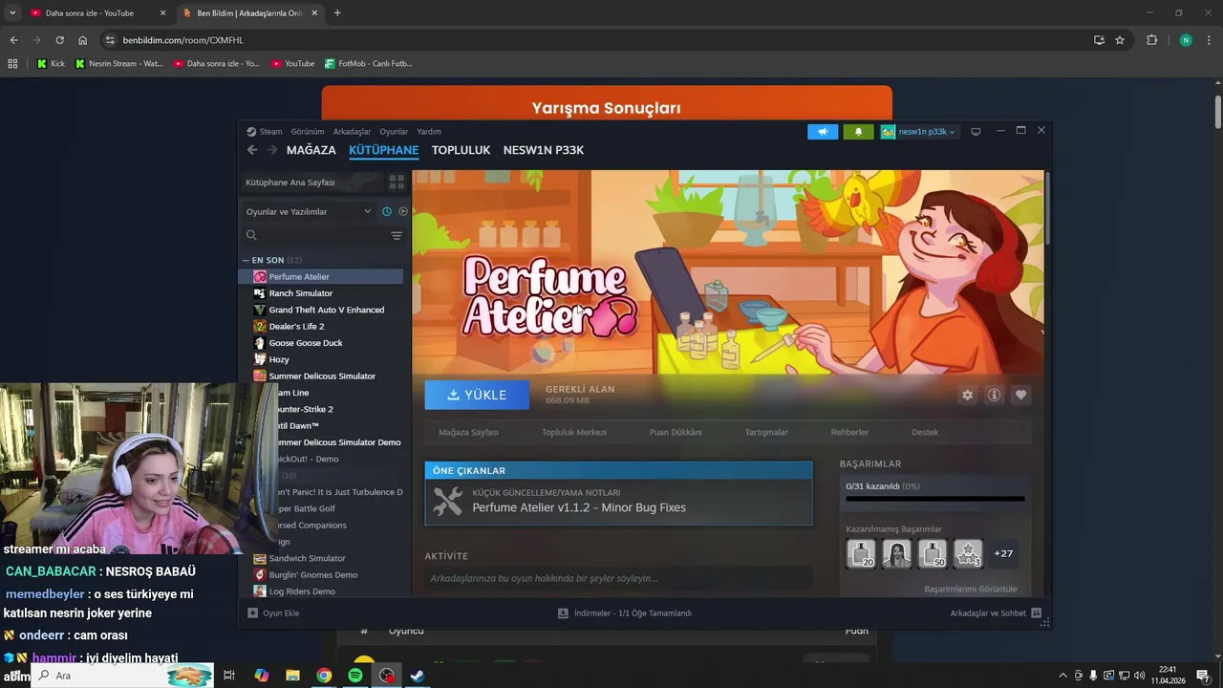Click the blue YÜKLE install button

coord(477,395)
